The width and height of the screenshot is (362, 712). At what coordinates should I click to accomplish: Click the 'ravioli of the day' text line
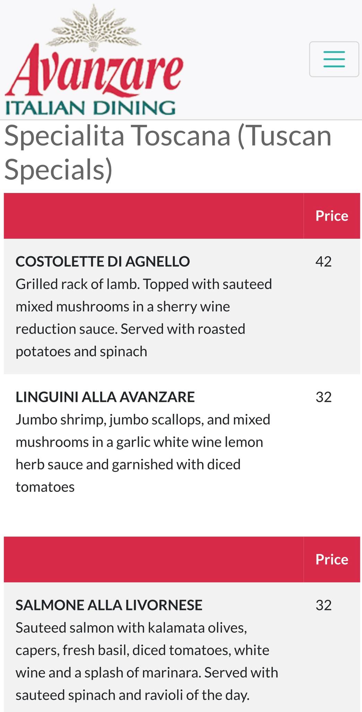tap(132, 695)
